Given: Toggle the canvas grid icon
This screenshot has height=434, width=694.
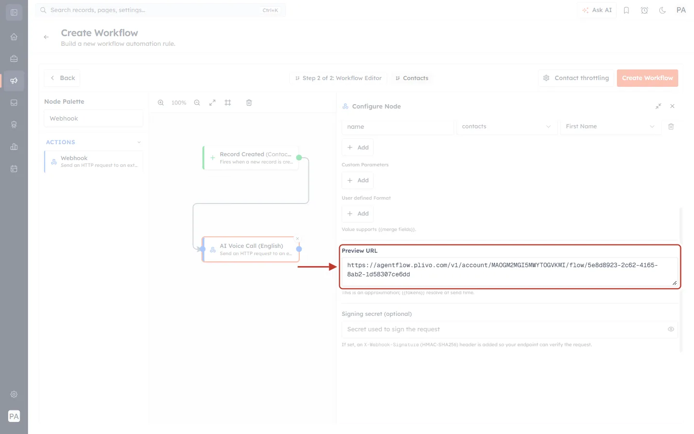Looking at the screenshot, I should pyautogui.click(x=228, y=103).
